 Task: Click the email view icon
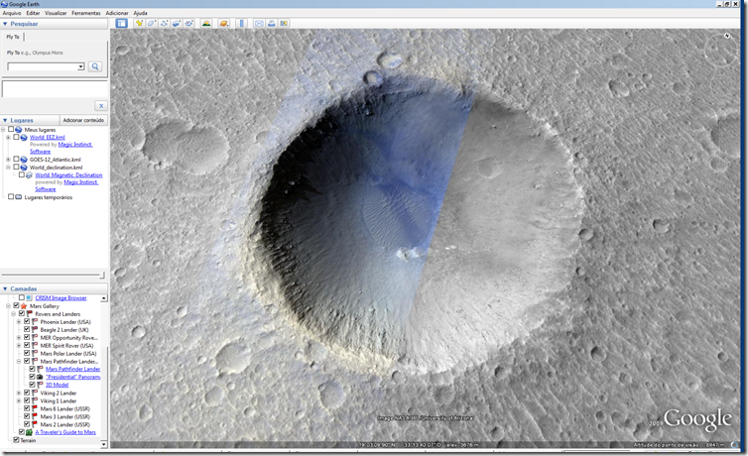click(259, 23)
